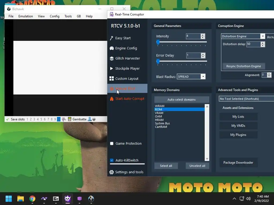This screenshot has height=205, width=274.
Task: Open My Plugins
Action: coord(238,135)
